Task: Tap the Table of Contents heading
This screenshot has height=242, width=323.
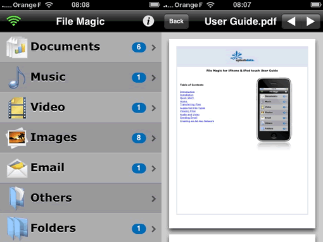Action: click(x=192, y=85)
